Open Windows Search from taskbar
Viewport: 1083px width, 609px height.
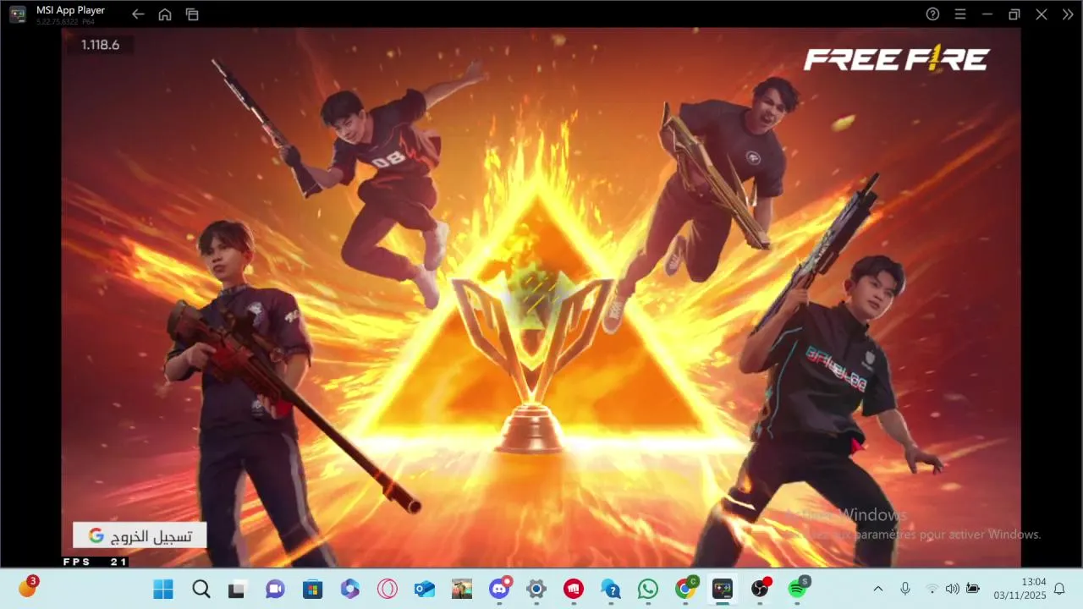[201, 589]
